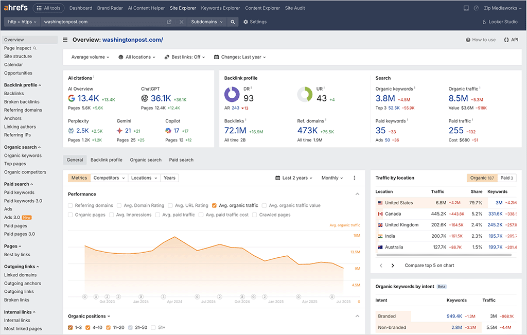Switch to Paid search tab
This screenshot has width=527, height=335.
pos(181,160)
